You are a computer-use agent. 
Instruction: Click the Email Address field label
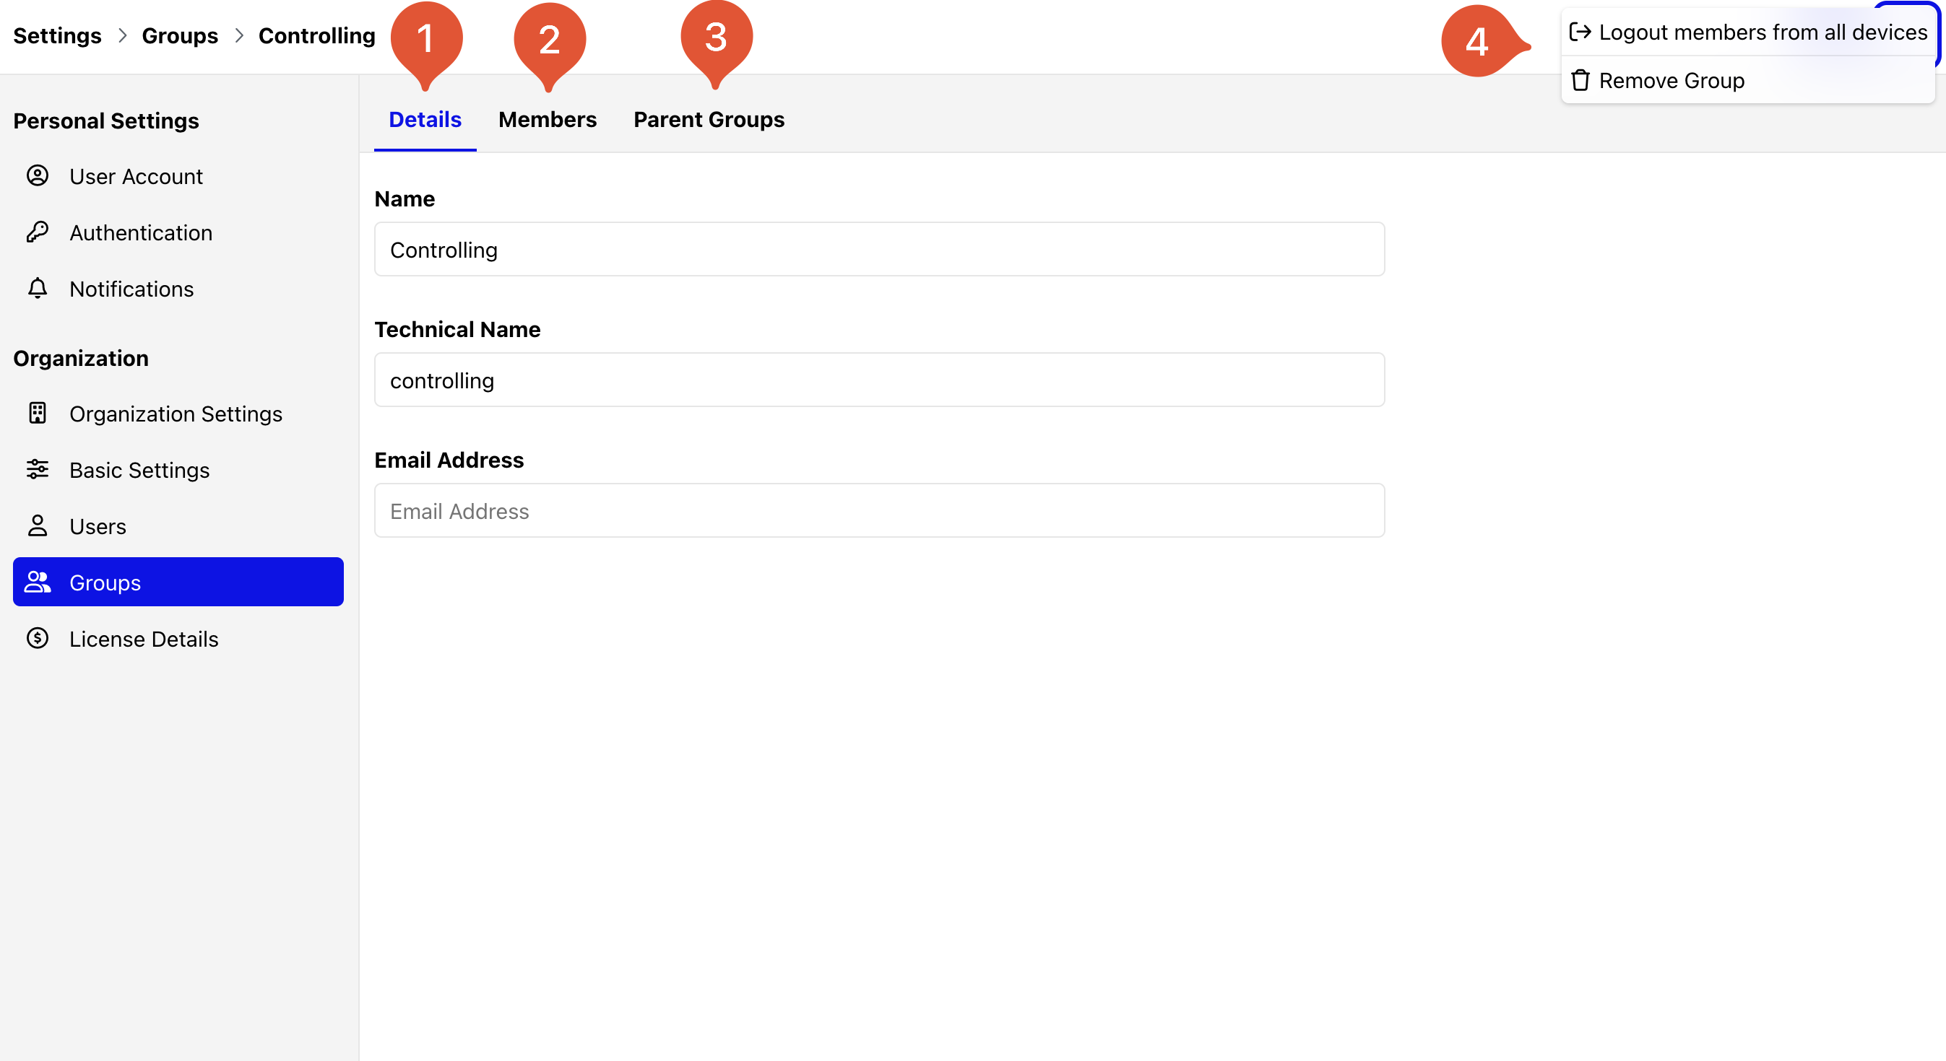[x=449, y=460]
